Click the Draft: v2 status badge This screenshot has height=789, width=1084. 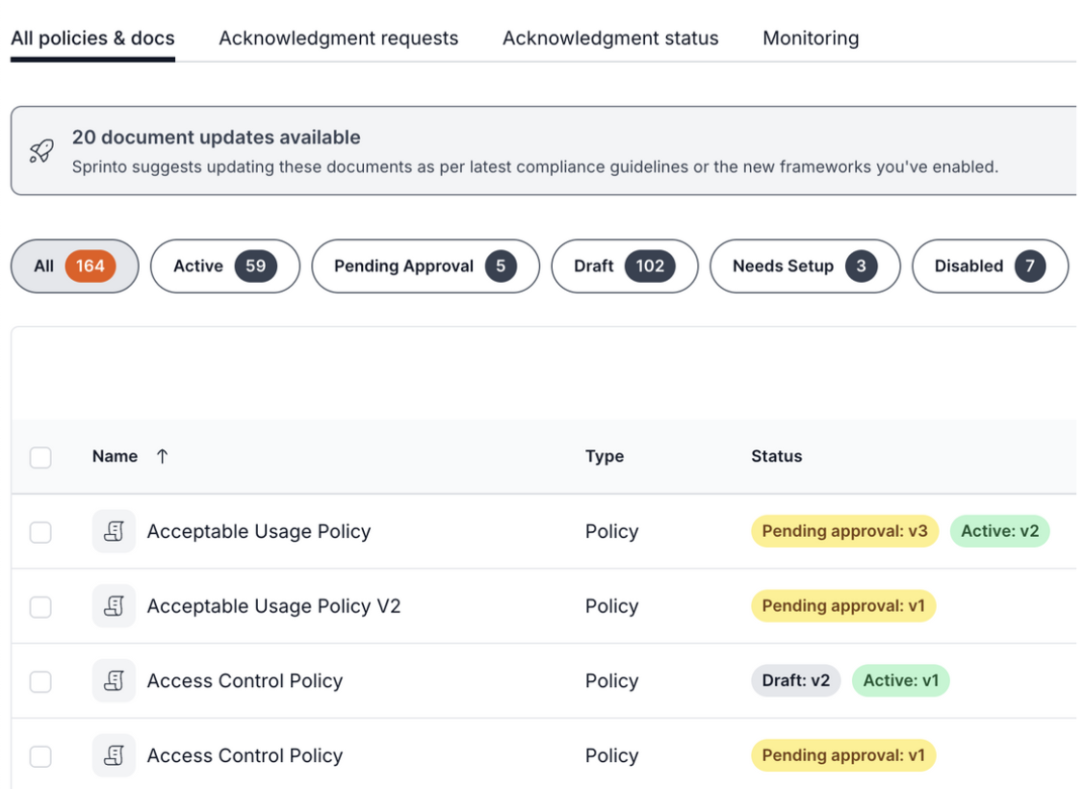pyautogui.click(x=795, y=681)
